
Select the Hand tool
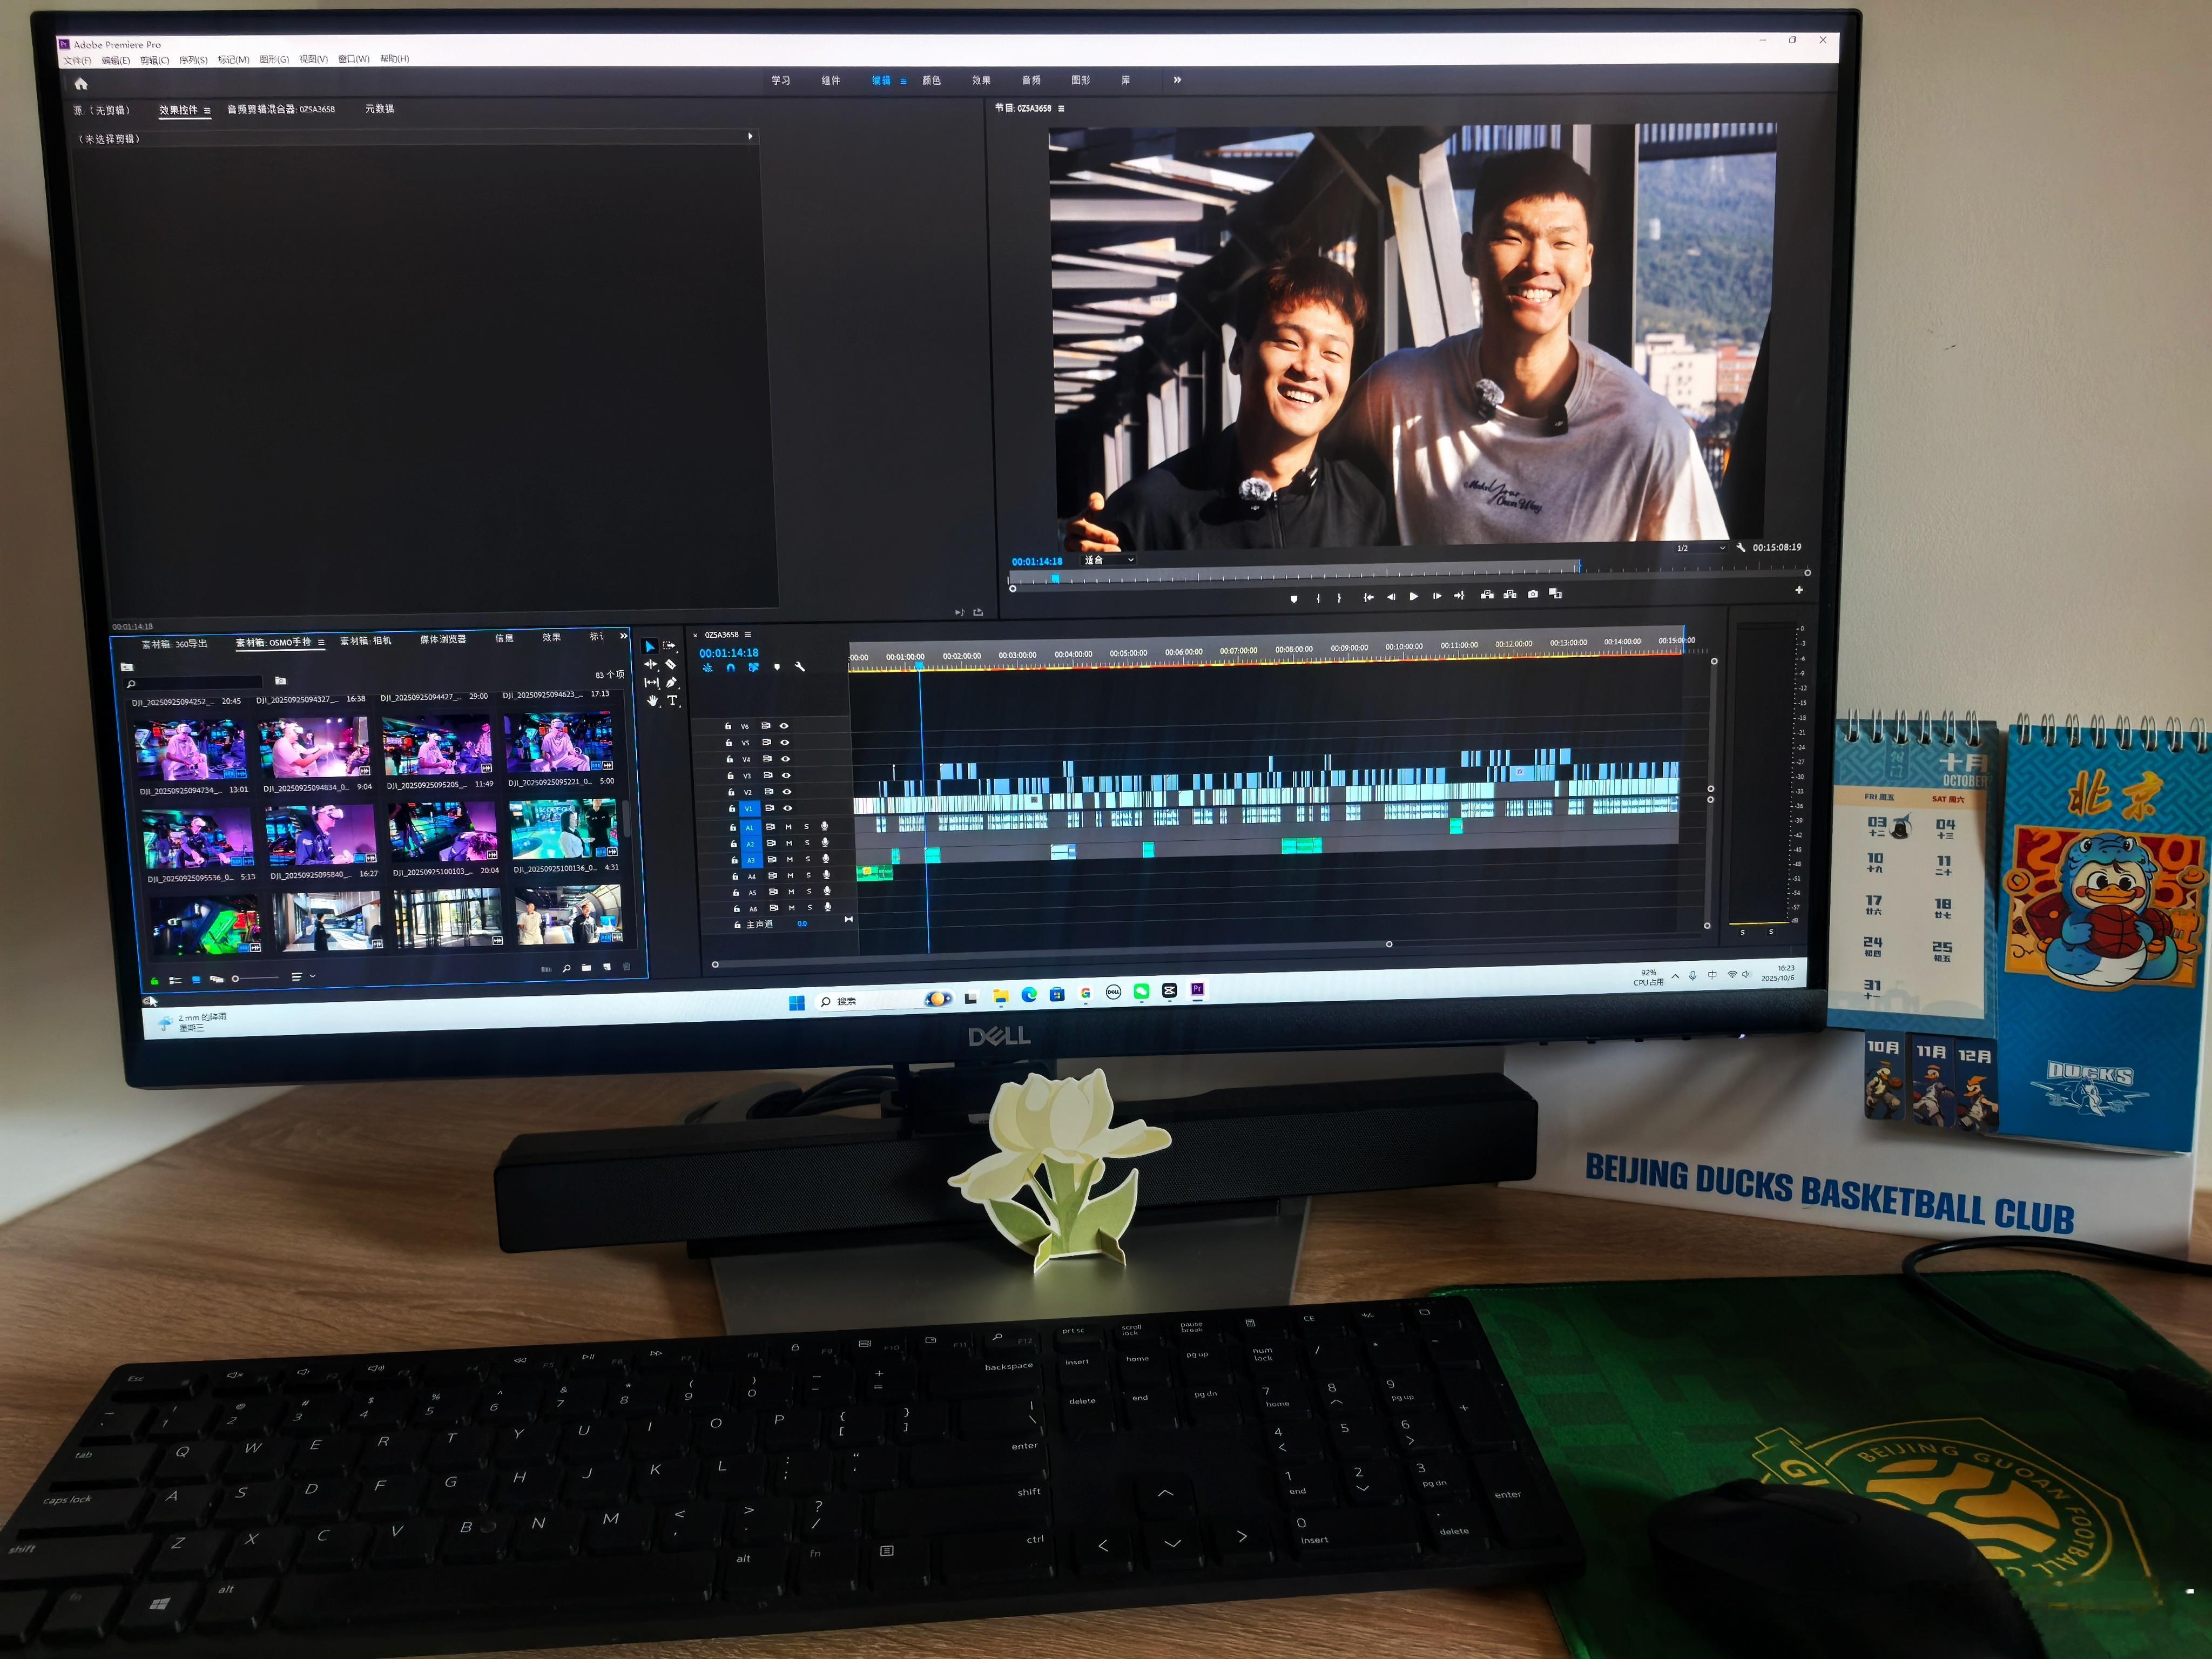coord(652,701)
